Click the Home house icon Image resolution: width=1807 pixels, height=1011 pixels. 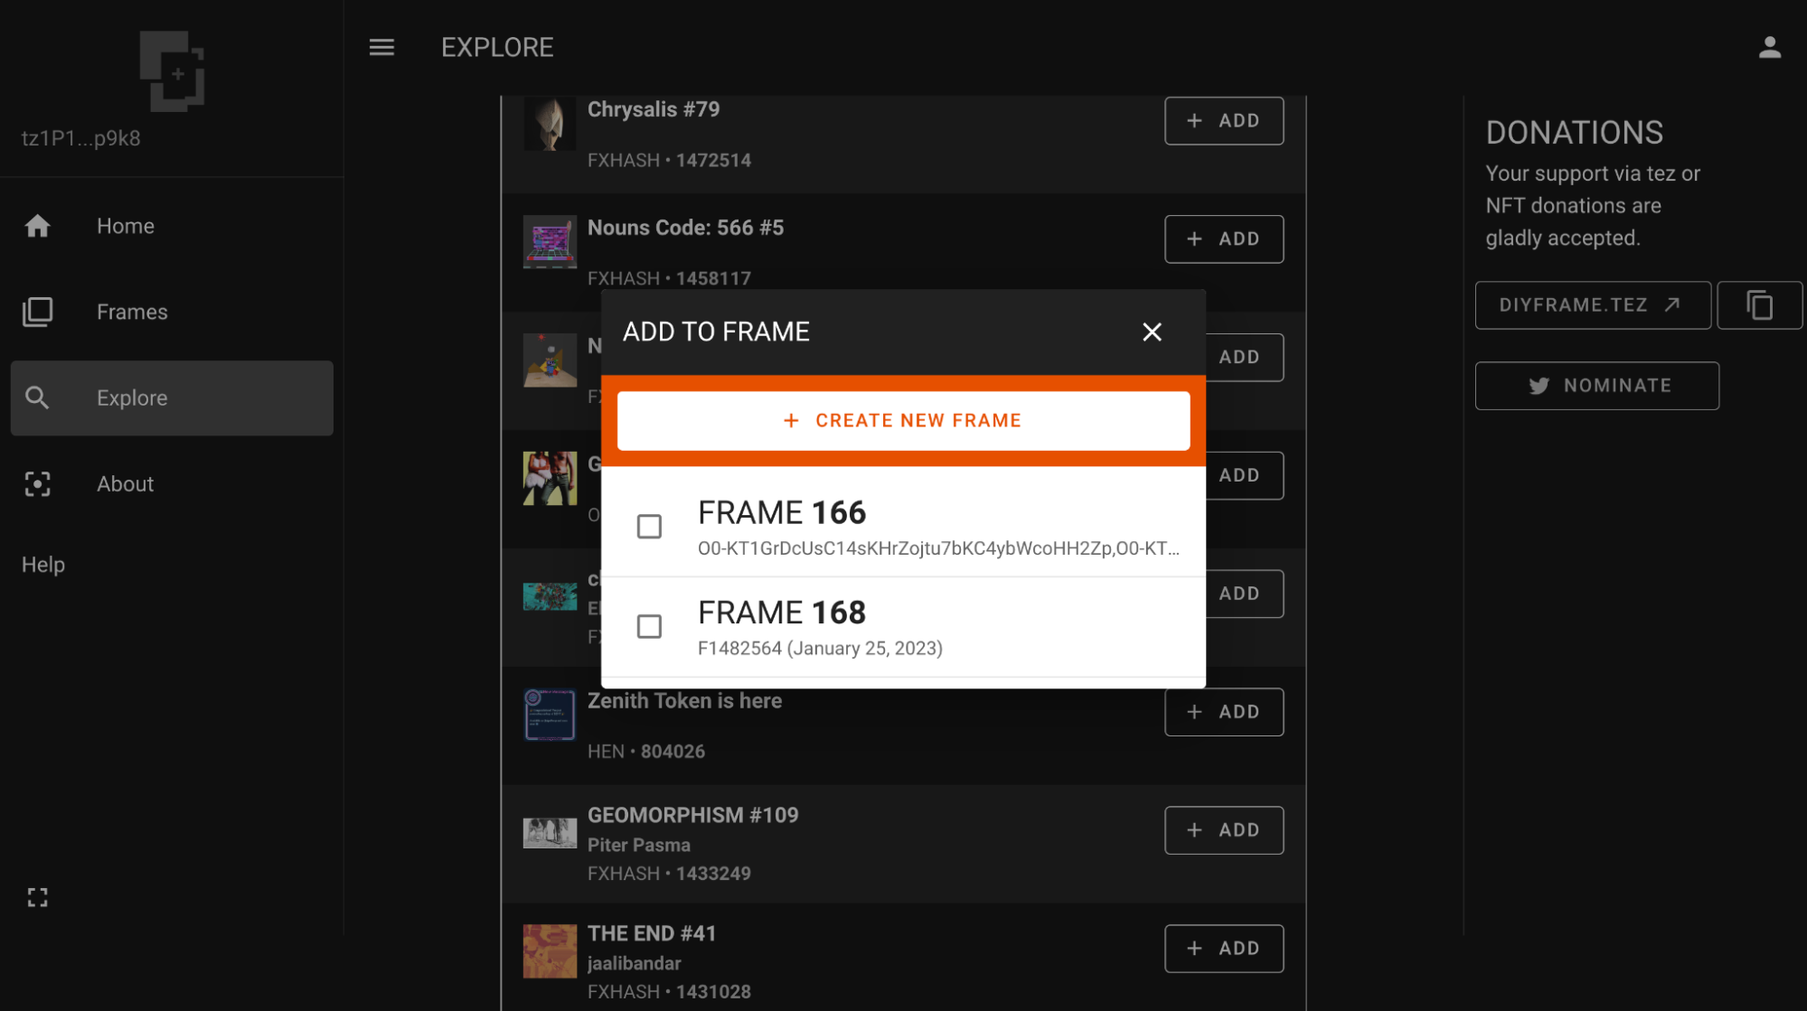coord(37,226)
